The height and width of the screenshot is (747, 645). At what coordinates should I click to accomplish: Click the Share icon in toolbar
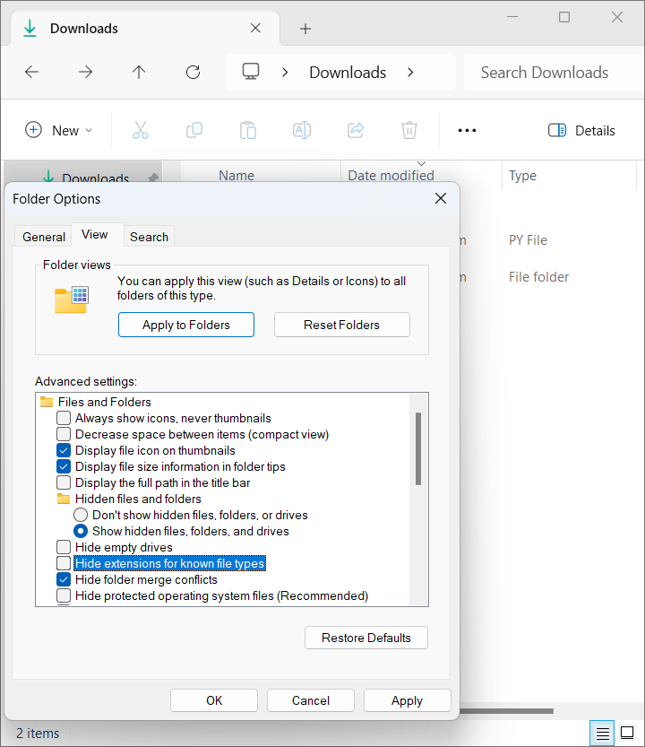(x=356, y=130)
